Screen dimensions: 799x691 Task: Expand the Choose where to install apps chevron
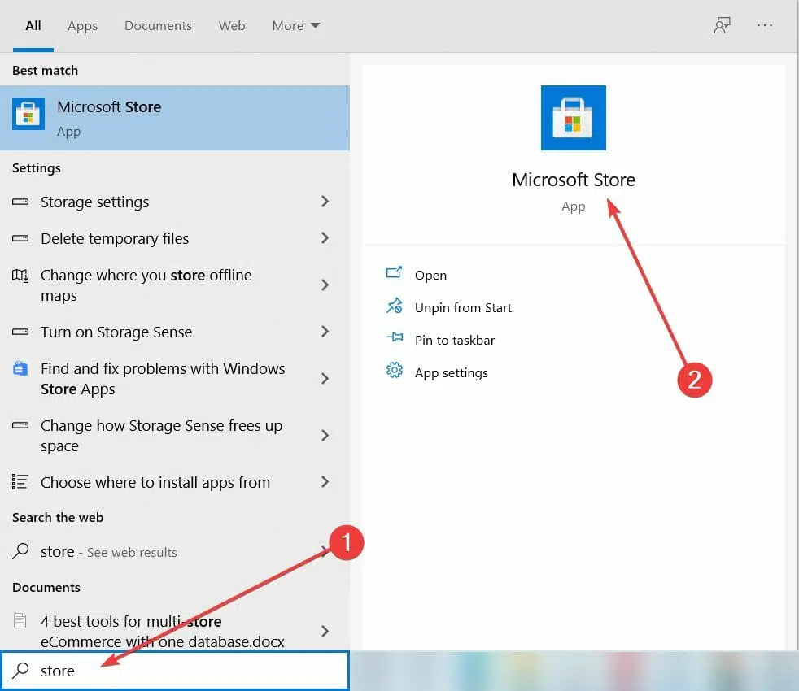pos(325,482)
